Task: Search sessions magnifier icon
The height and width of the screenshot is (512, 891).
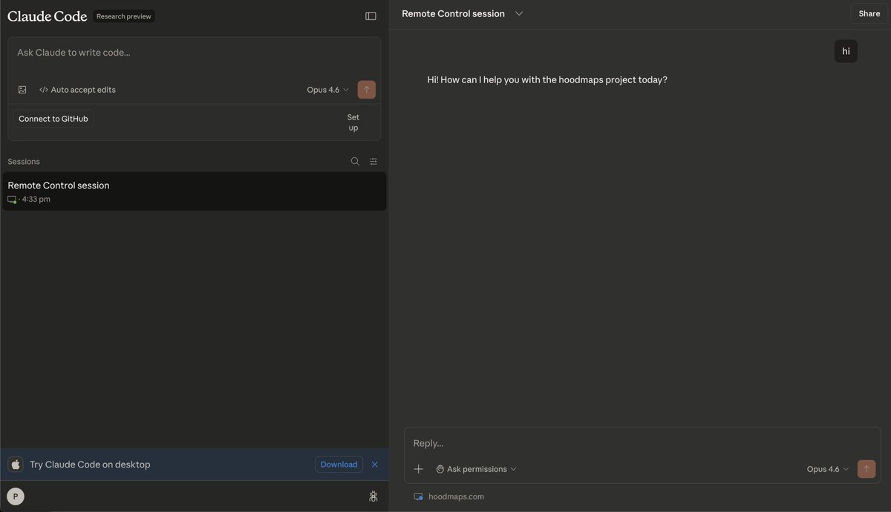Action: [355, 161]
